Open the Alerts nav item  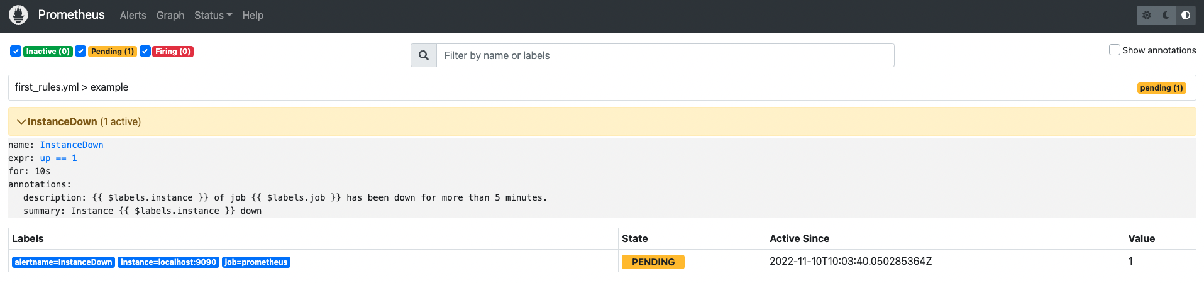[133, 15]
